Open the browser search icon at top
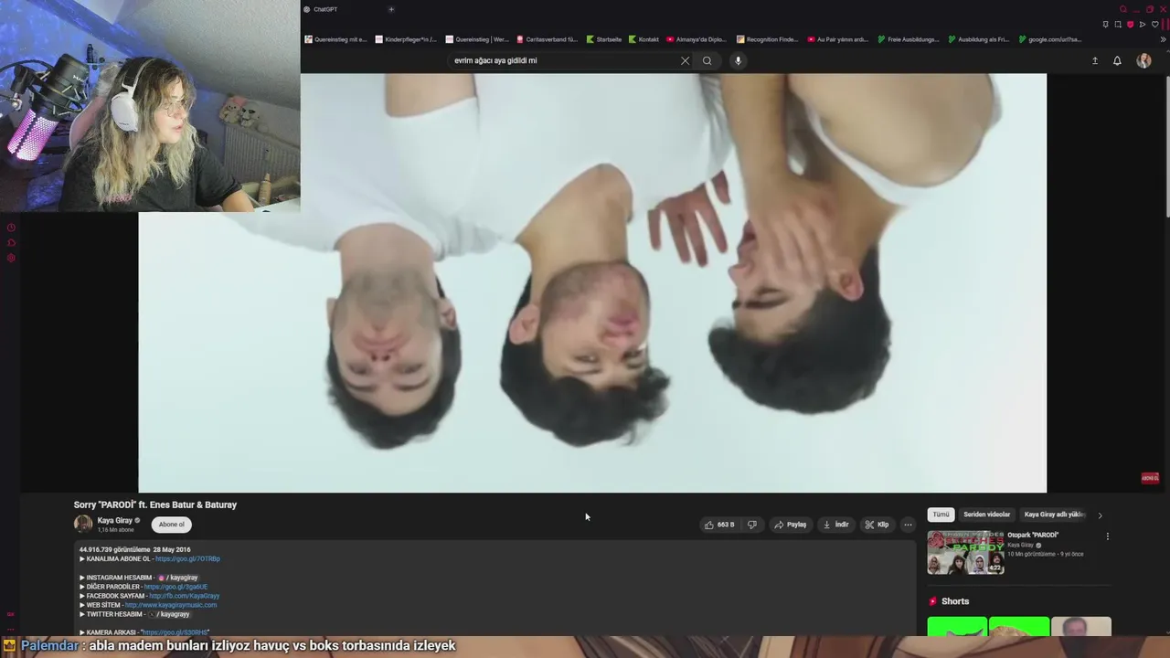1170x658 pixels. pos(1123,9)
